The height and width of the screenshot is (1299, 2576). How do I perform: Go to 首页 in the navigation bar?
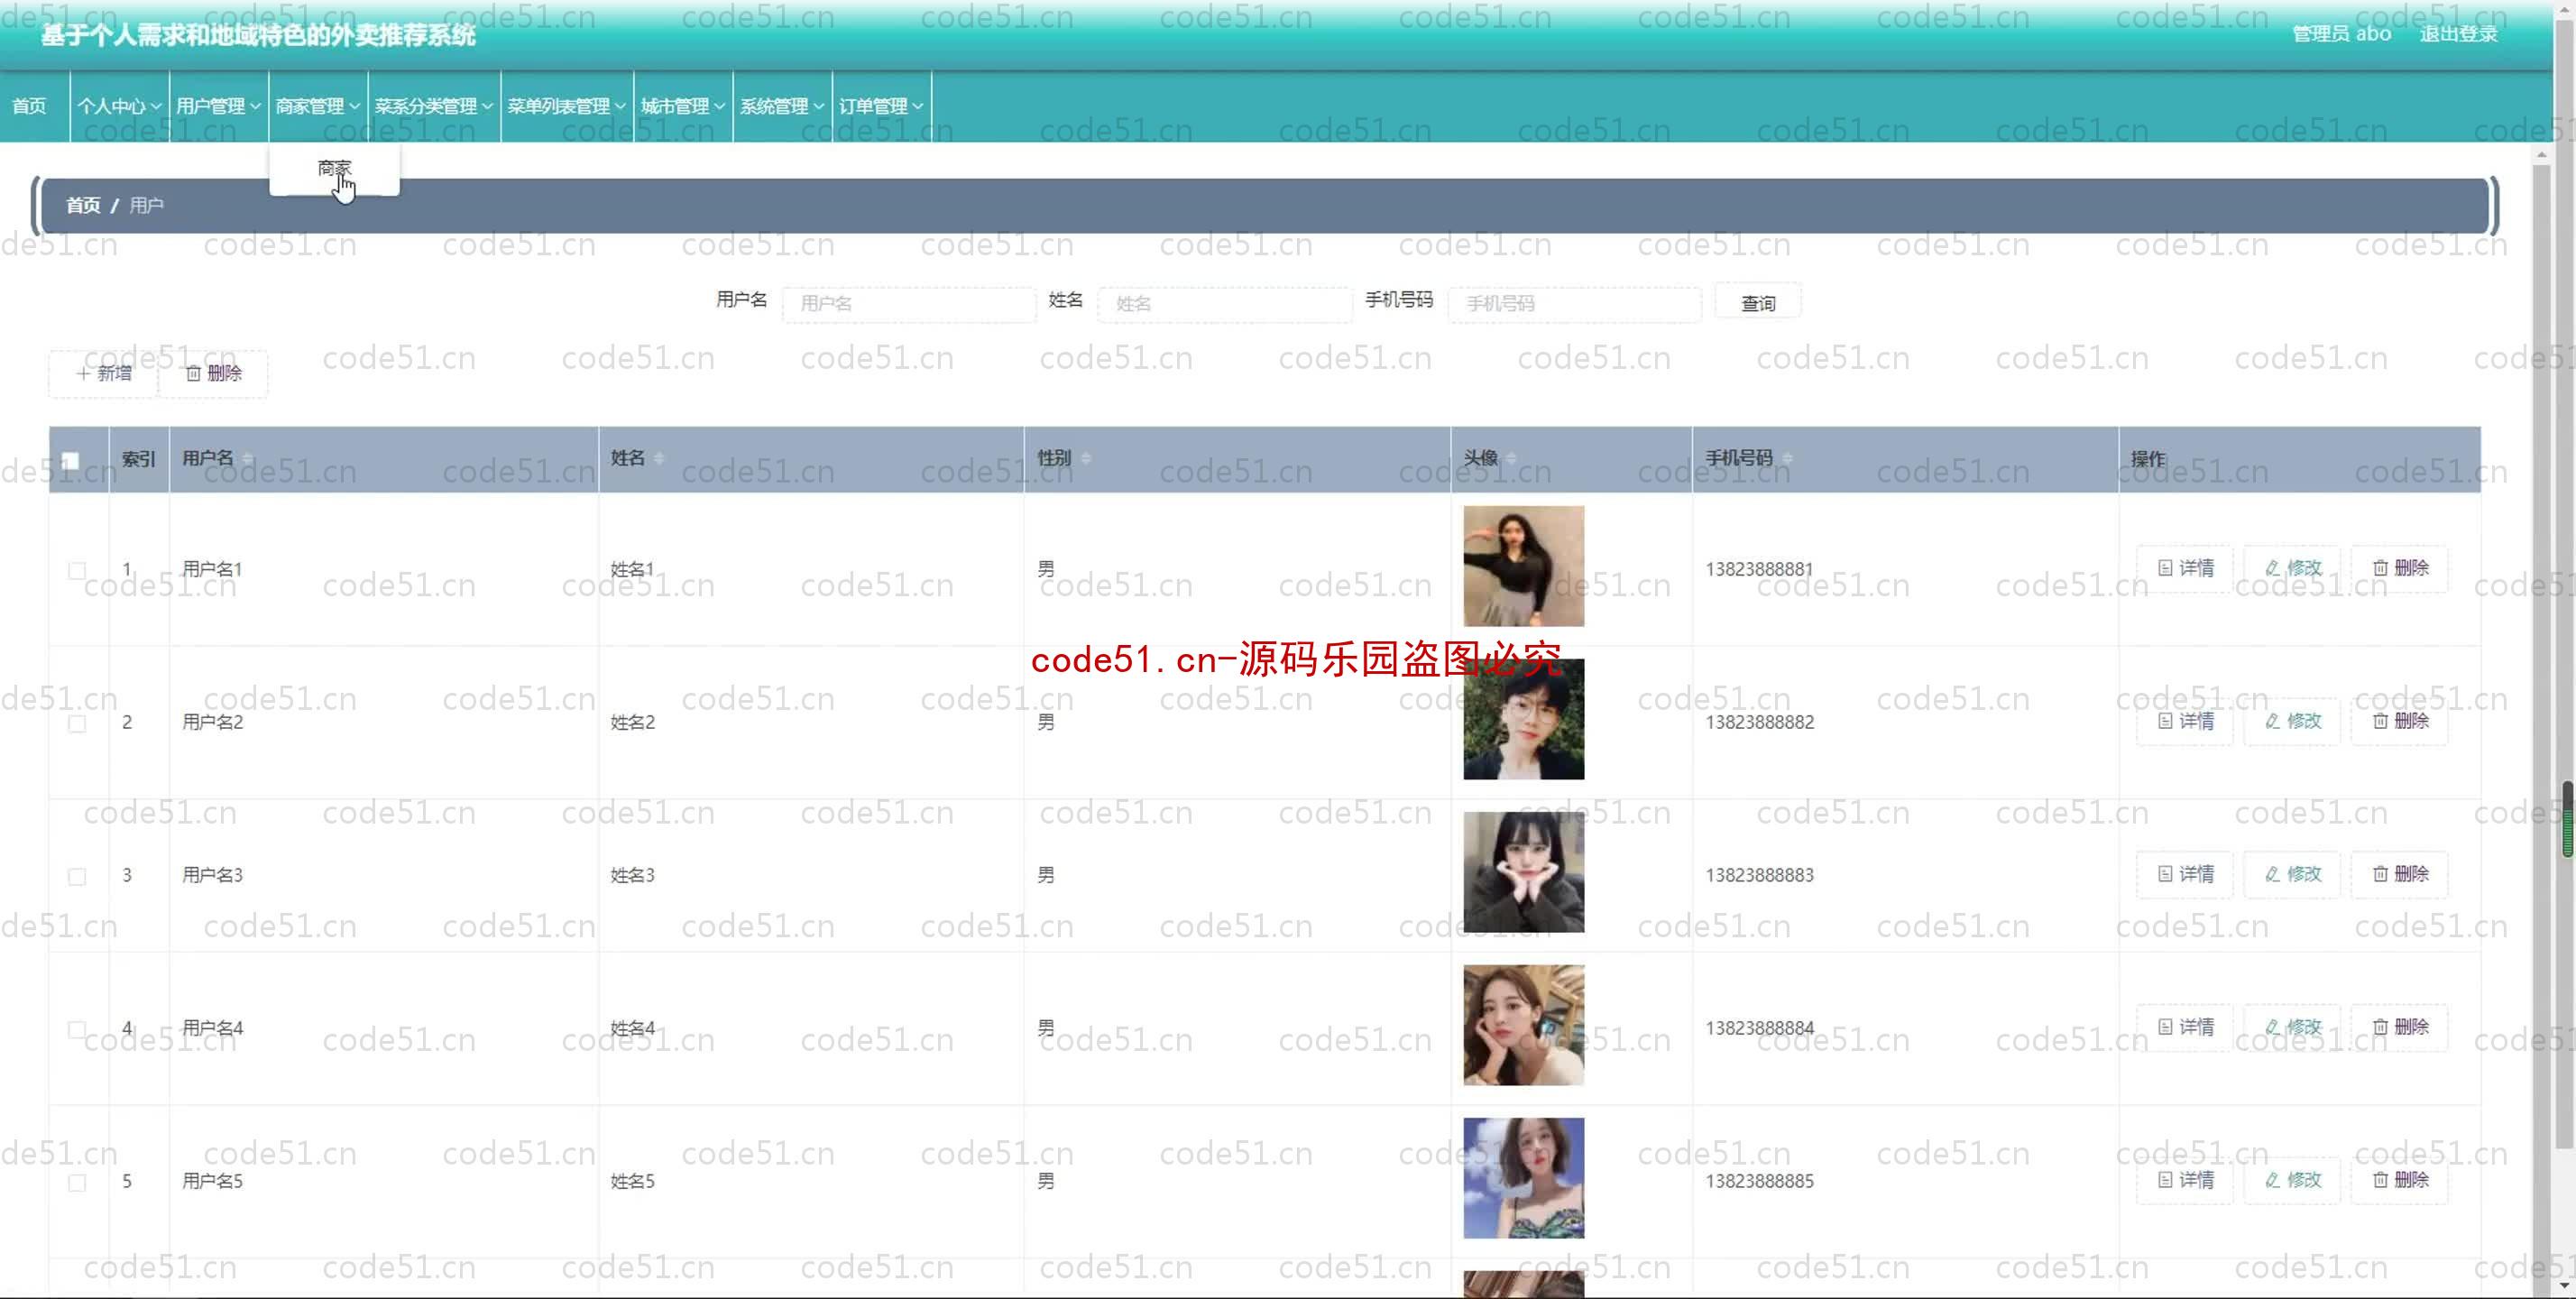(x=29, y=106)
